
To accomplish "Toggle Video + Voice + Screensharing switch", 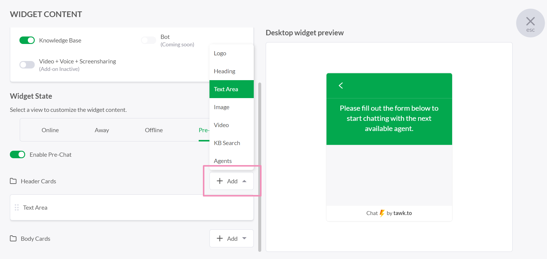I will point(27,65).
